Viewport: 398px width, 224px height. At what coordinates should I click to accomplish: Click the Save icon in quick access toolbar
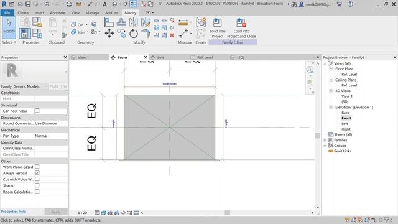pyautogui.click(x=28, y=4)
